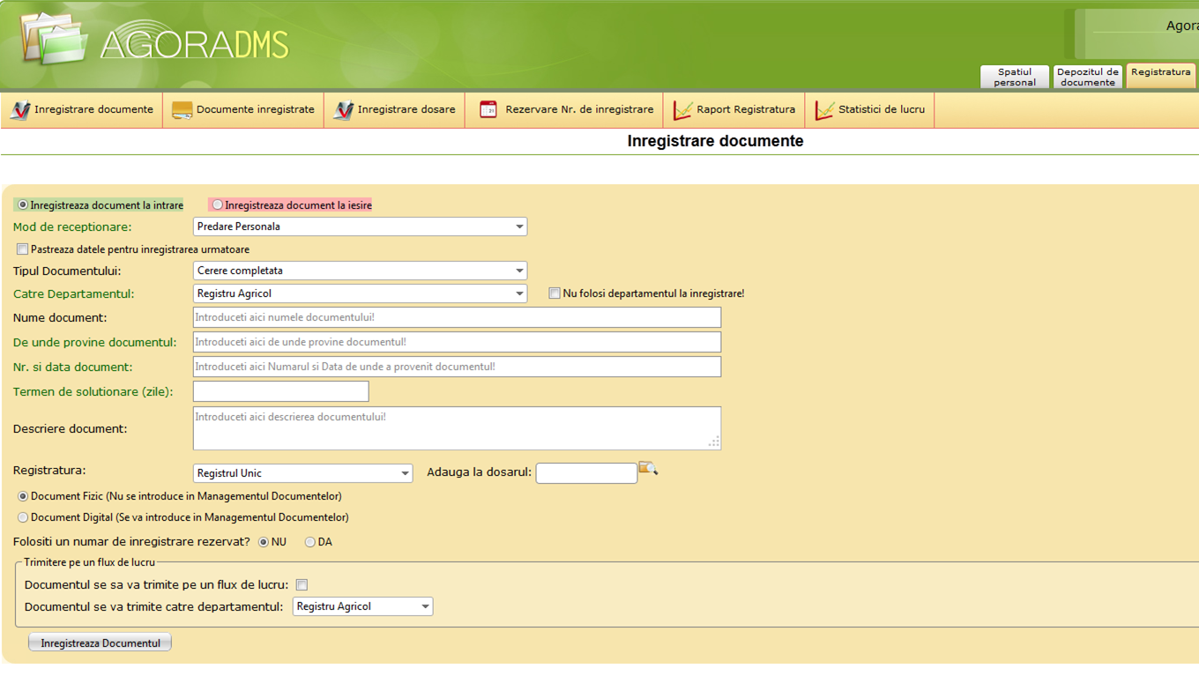Choose Document Digital radio option
1199x676 pixels.
tap(23, 517)
